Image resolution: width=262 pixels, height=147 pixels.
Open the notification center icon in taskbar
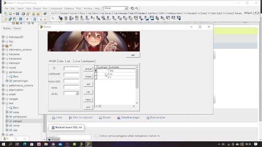(255, 144)
